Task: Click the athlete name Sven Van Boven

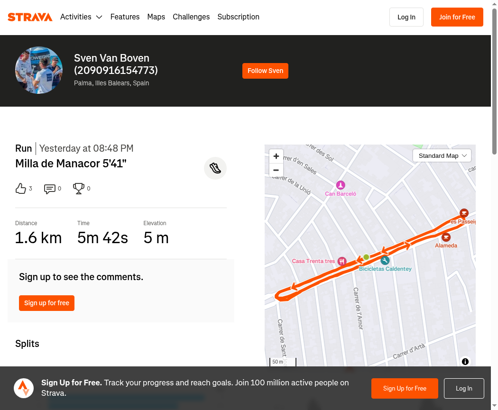Action: [116, 64]
